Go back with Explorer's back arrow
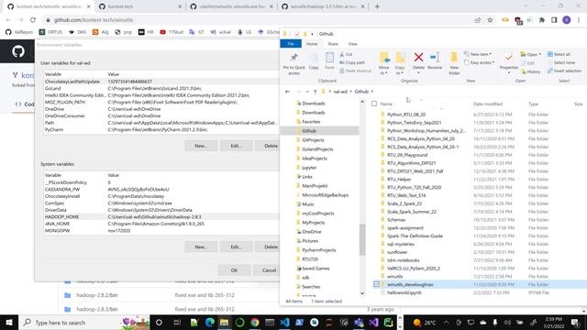This screenshot has height=330, width=587. [287, 92]
